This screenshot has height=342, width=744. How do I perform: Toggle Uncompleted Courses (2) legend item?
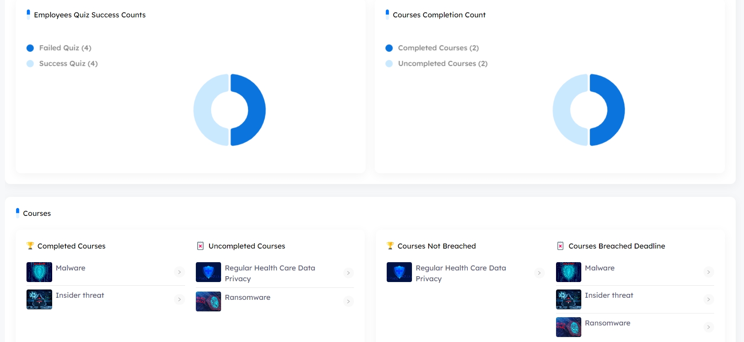pyautogui.click(x=436, y=64)
